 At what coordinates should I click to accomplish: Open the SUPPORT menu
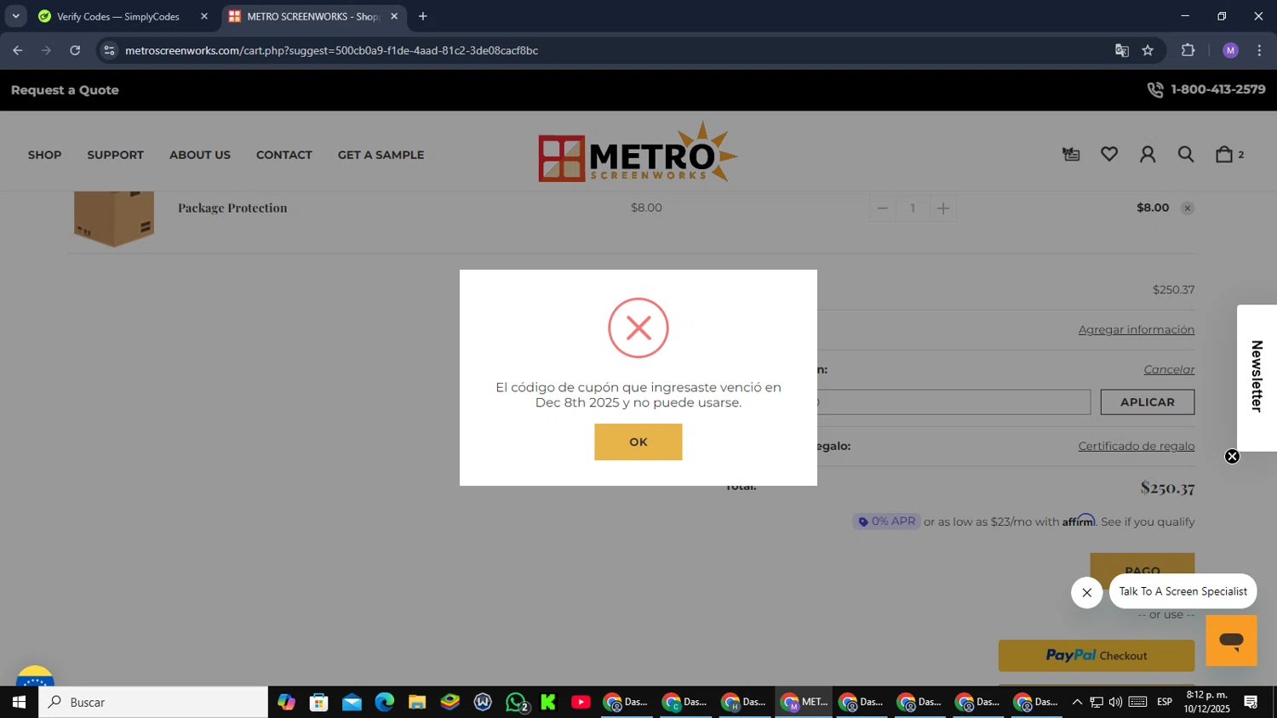pos(115,155)
